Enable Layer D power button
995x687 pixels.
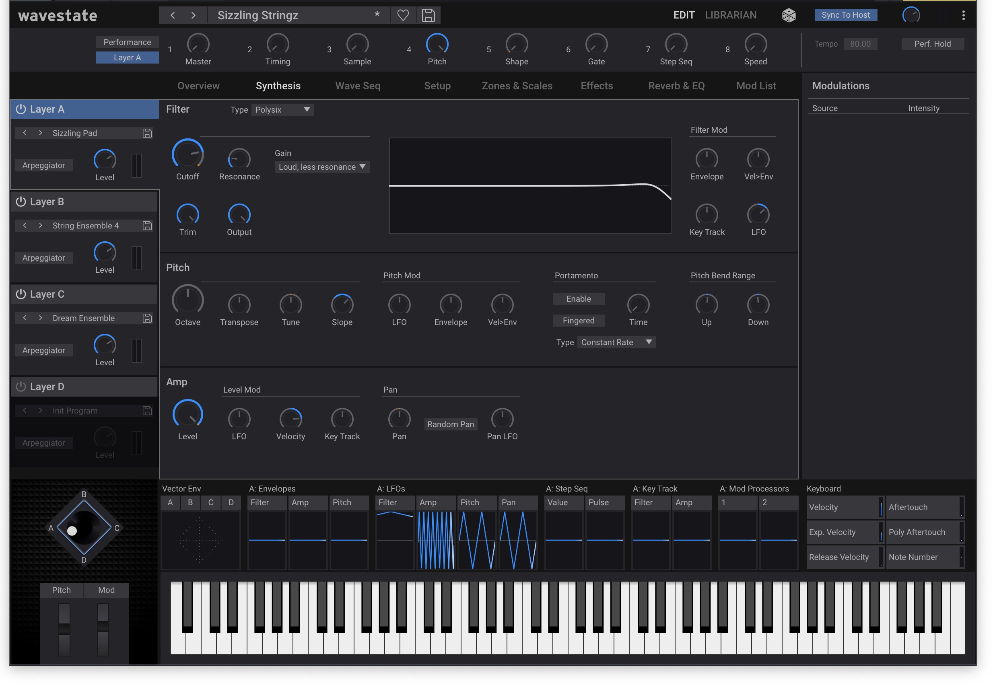(x=21, y=387)
